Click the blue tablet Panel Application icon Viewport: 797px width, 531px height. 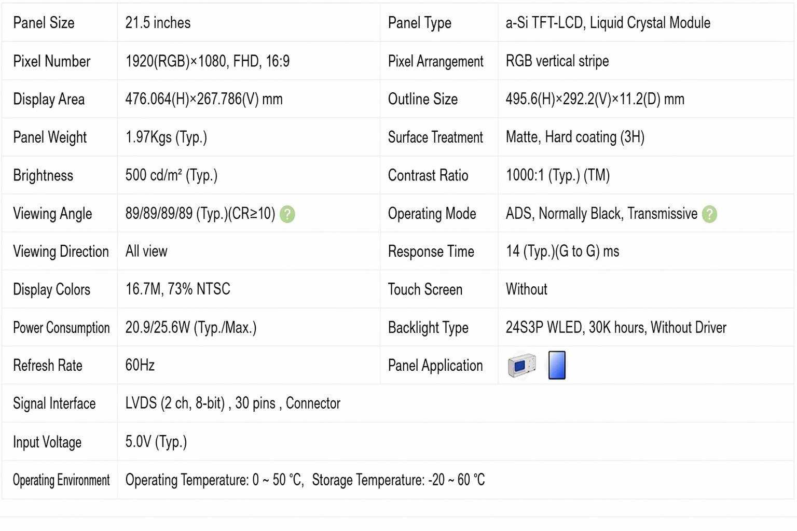pos(557,366)
